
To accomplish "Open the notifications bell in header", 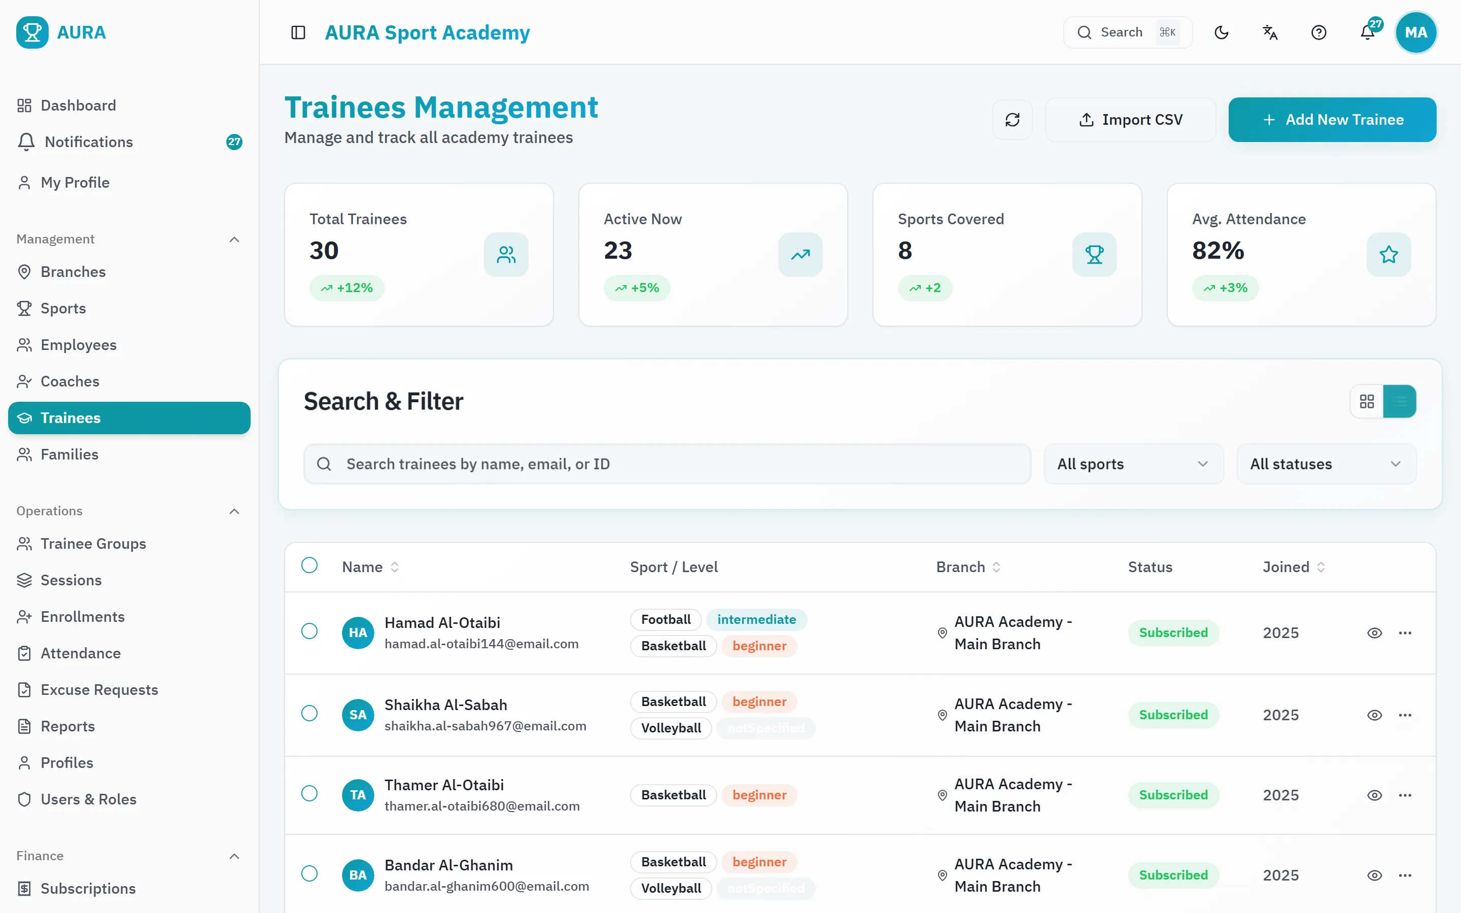I will pyautogui.click(x=1368, y=32).
